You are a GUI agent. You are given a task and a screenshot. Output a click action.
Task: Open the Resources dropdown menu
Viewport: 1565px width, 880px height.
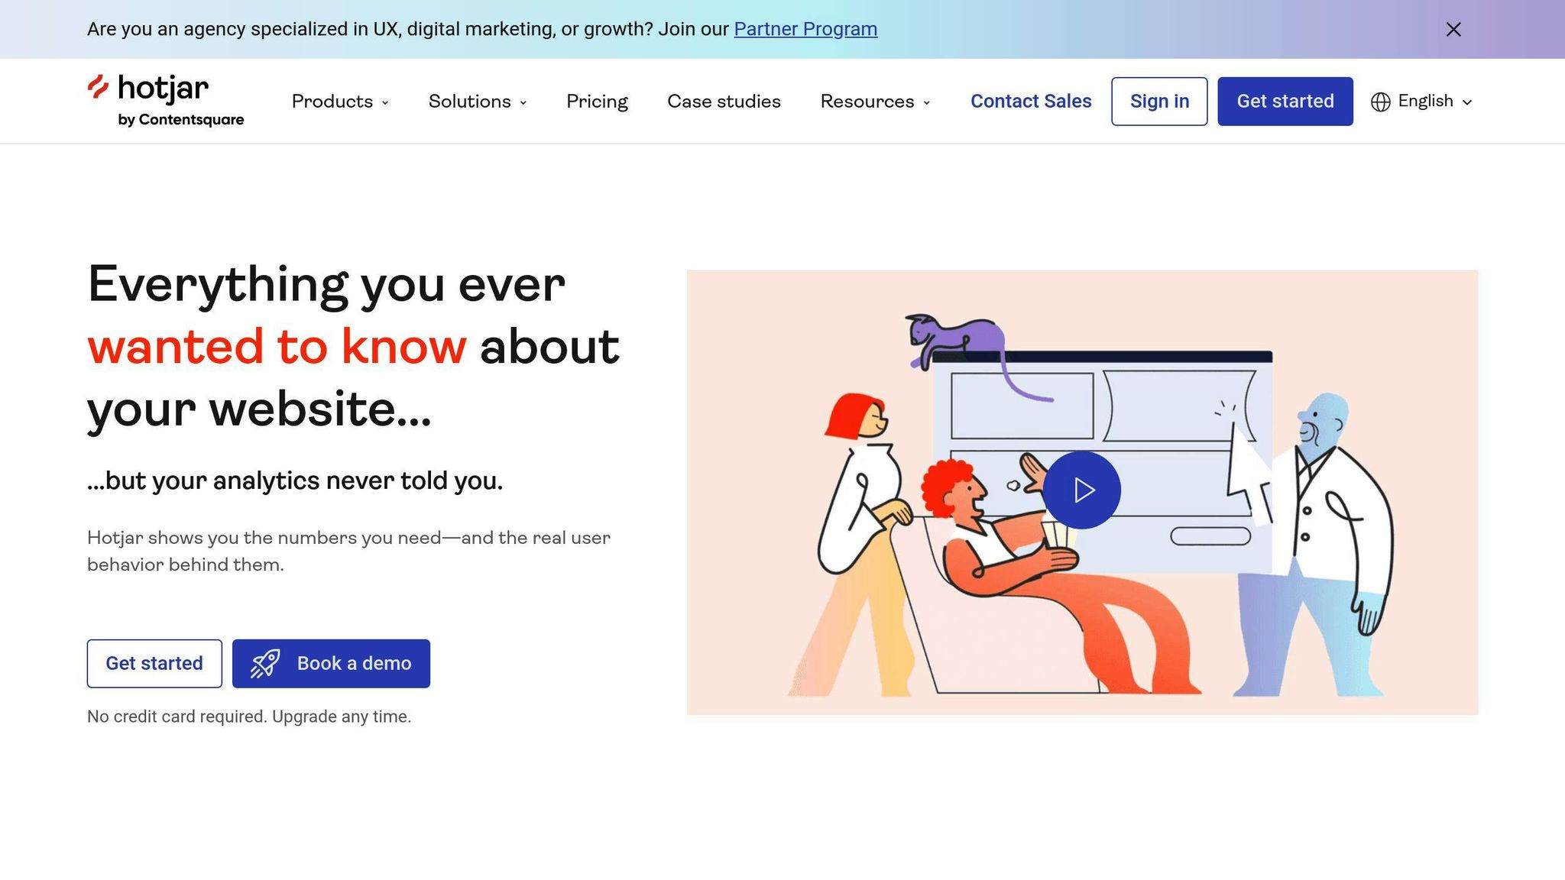pyautogui.click(x=875, y=102)
